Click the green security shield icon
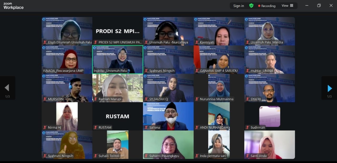337x163 pixels. [x=251, y=6]
